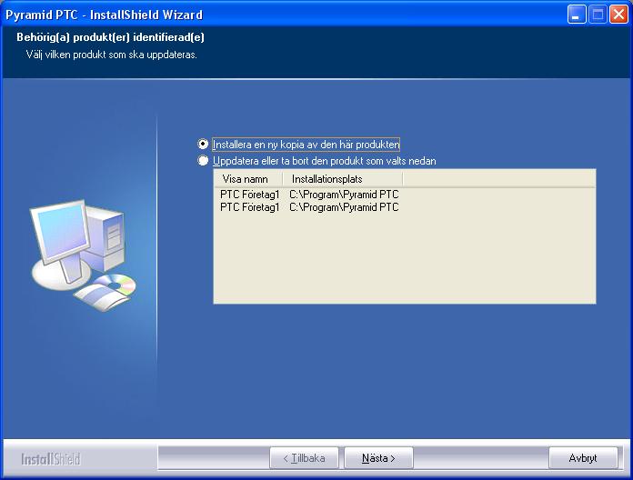Click the Nästa button

tap(378, 458)
